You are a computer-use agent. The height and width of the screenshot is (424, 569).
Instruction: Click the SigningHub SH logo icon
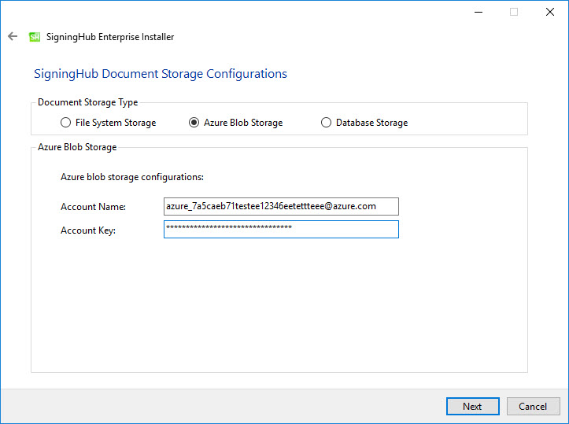click(x=35, y=37)
